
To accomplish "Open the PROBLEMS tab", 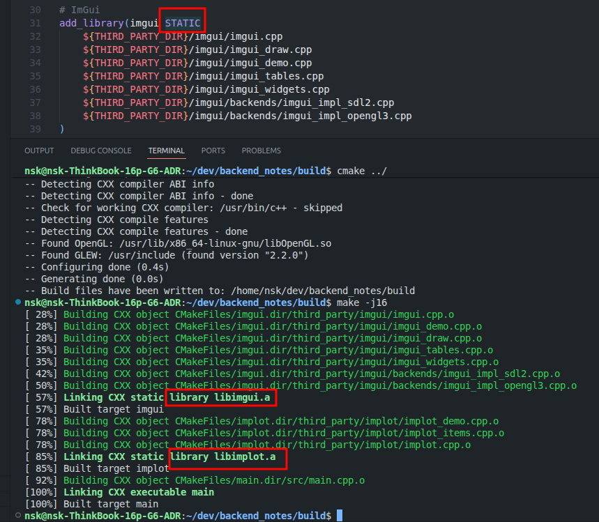I will (x=261, y=151).
